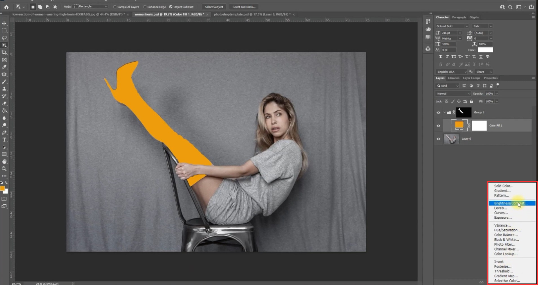Switch to the photoshoptemplate.psd document tab
Screen dimensions: 538x285
pyautogui.click(x=252, y=14)
